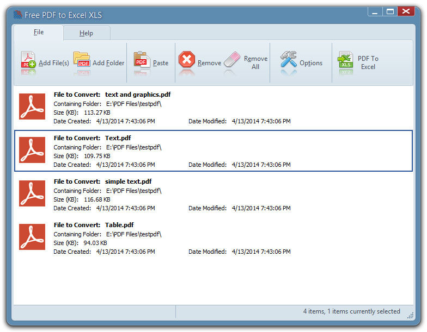The image size is (427, 332).
Task: Click the Remove label
Action: 209,63
